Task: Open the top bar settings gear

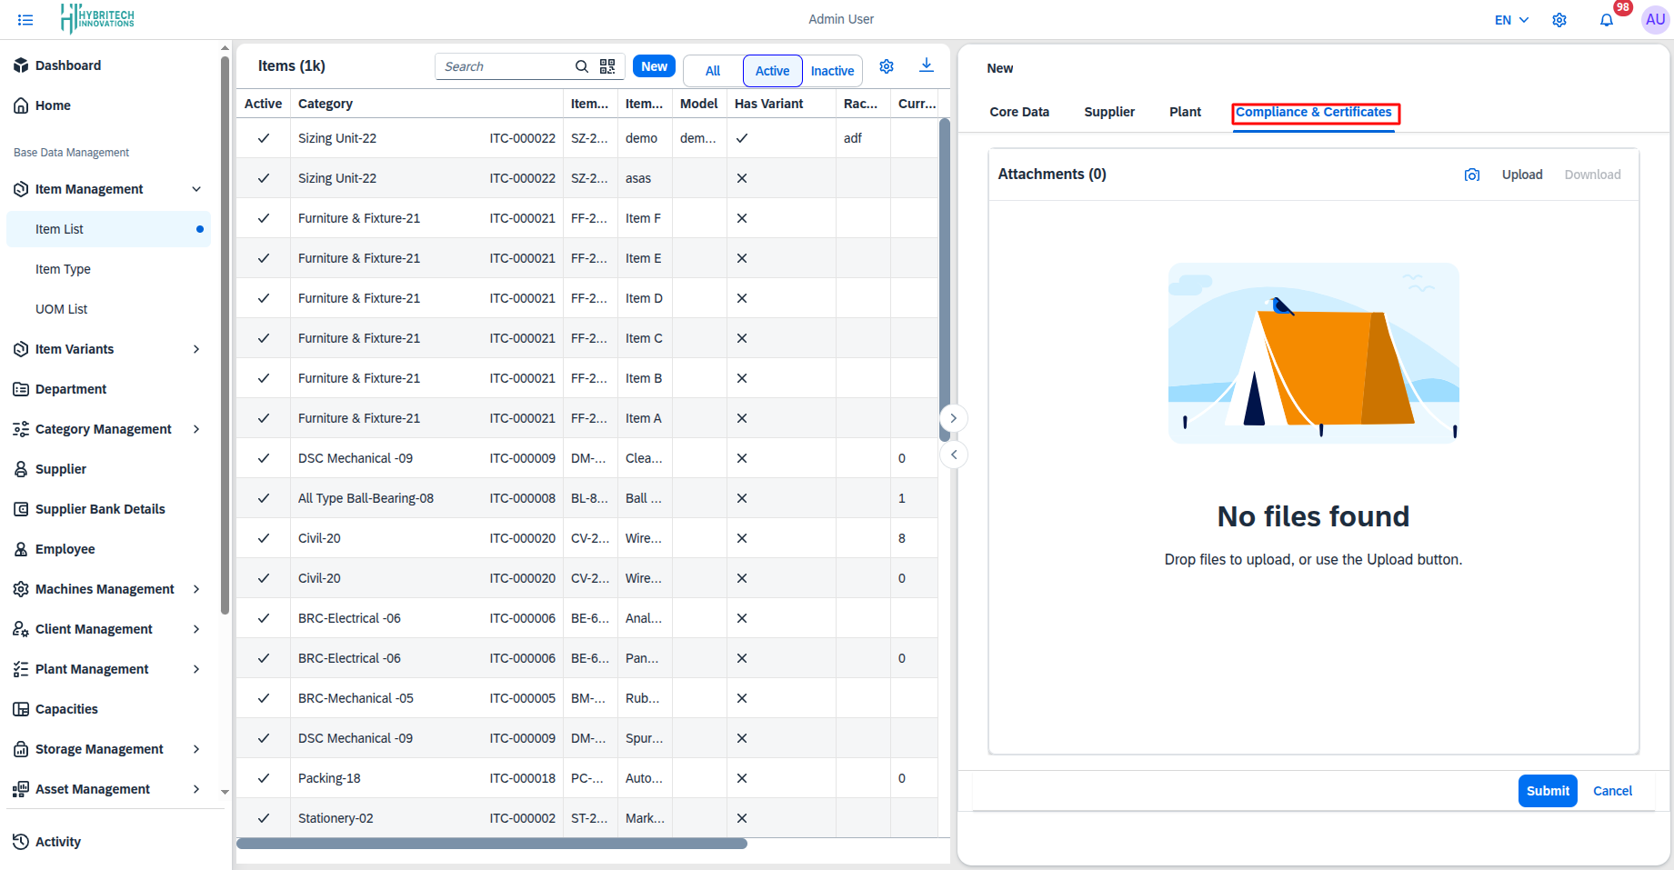Action: tap(1559, 20)
